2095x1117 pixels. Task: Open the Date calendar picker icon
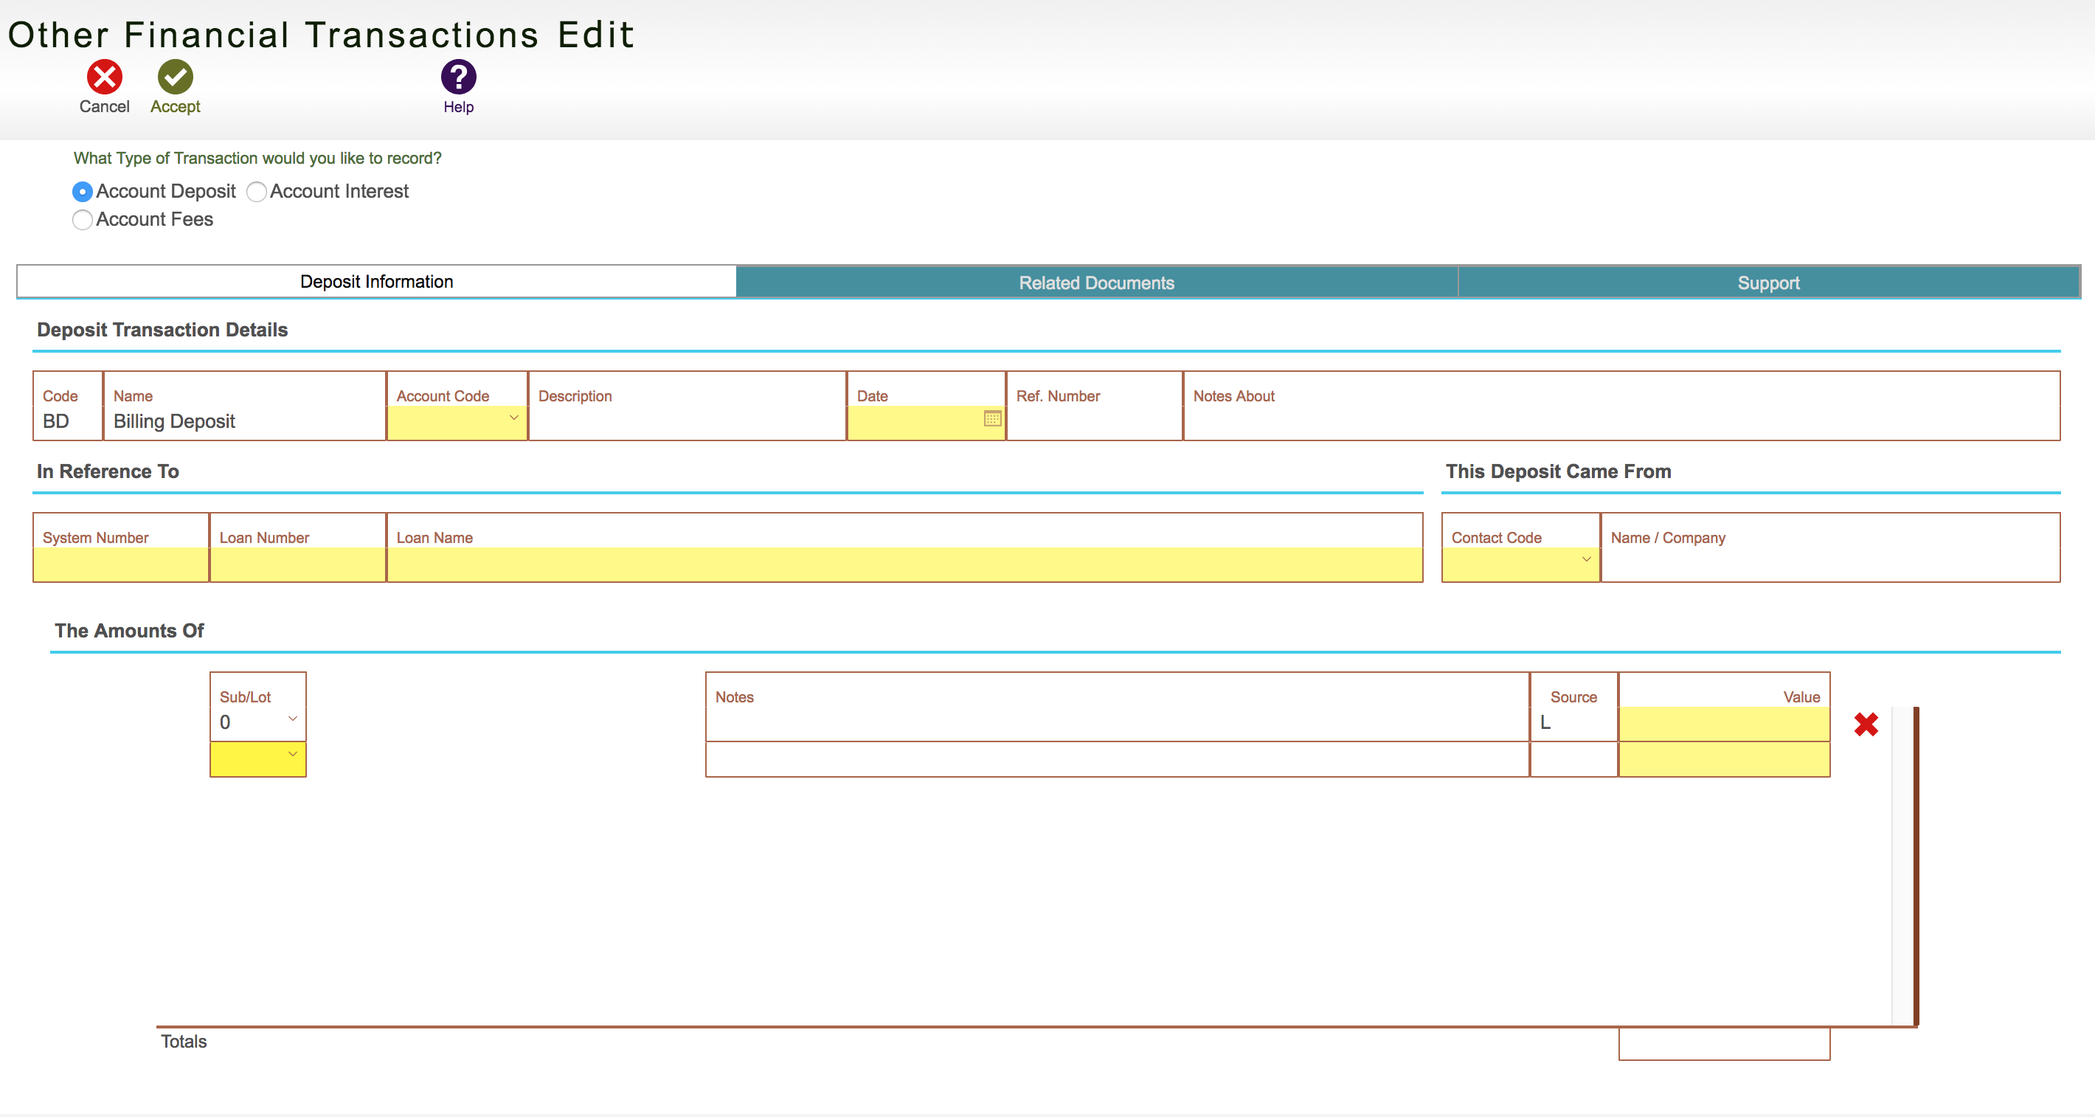[992, 419]
